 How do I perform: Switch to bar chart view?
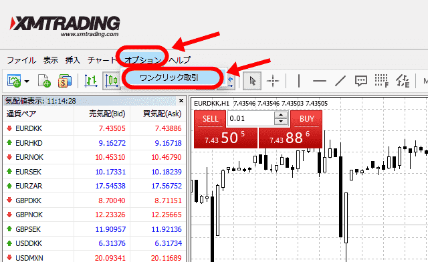coord(91,81)
